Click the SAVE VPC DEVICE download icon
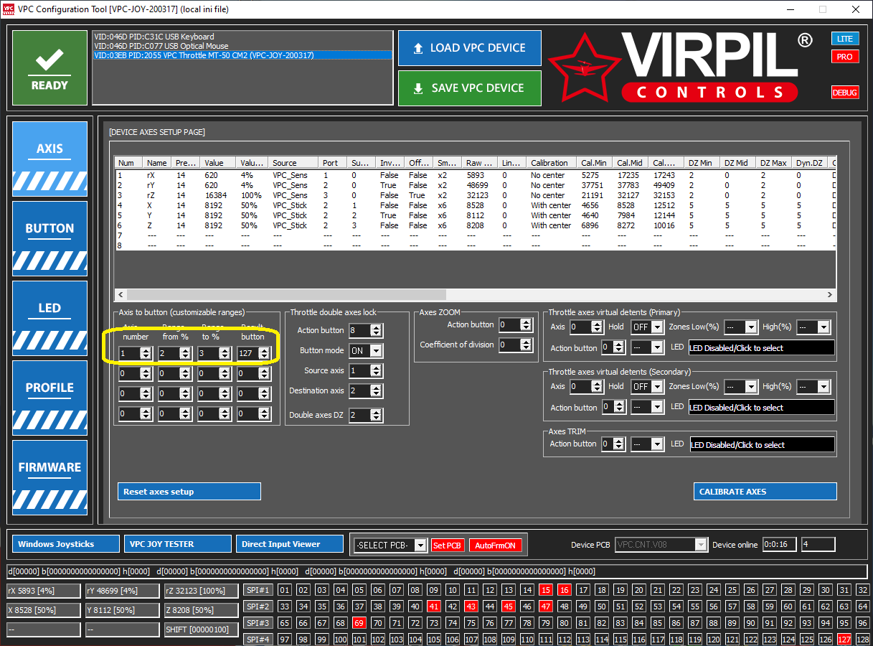The width and height of the screenshot is (873, 646). [x=418, y=88]
